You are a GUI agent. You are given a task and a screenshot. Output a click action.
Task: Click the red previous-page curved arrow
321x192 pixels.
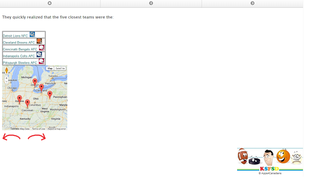click(x=12, y=137)
